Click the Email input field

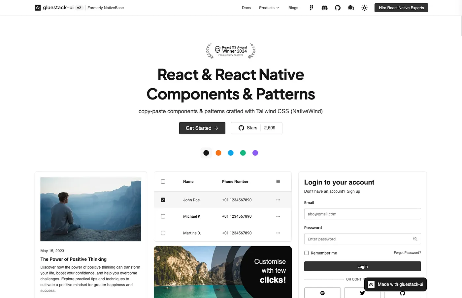(x=362, y=214)
